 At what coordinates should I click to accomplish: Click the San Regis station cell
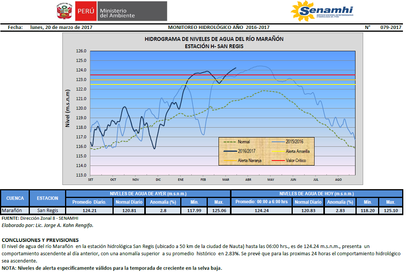47,211
